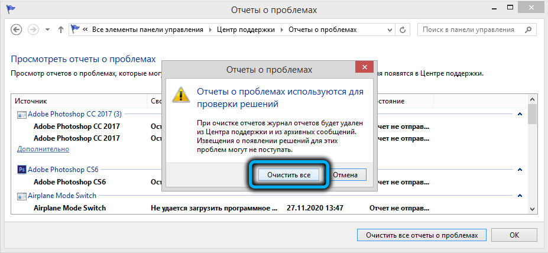This screenshot has height=253, width=548.
Task: Refresh the address bar view
Action: point(403,30)
